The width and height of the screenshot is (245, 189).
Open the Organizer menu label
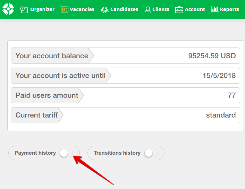coord(42,9)
